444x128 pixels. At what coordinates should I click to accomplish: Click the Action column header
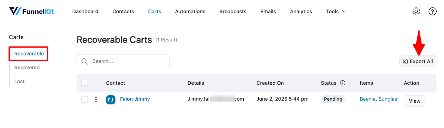pyautogui.click(x=411, y=83)
